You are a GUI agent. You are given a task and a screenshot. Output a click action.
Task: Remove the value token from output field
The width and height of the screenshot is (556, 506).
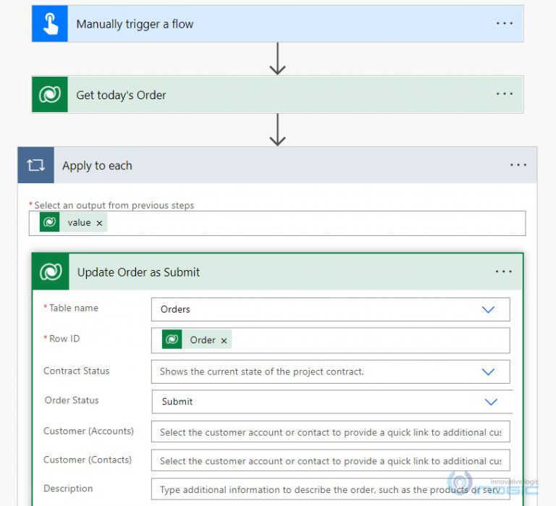point(99,223)
